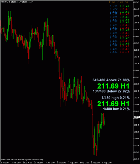140x164 pixels.
Task: Click the 213.25 price axis label
Action: click(137, 64)
